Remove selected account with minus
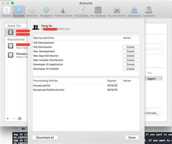This screenshot has height=144, width=172. [14, 119]
